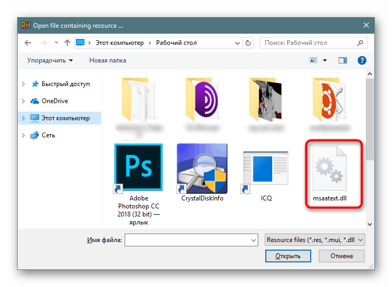Click the Отмена button
Screen dimensions: 392x287
(342, 256)
